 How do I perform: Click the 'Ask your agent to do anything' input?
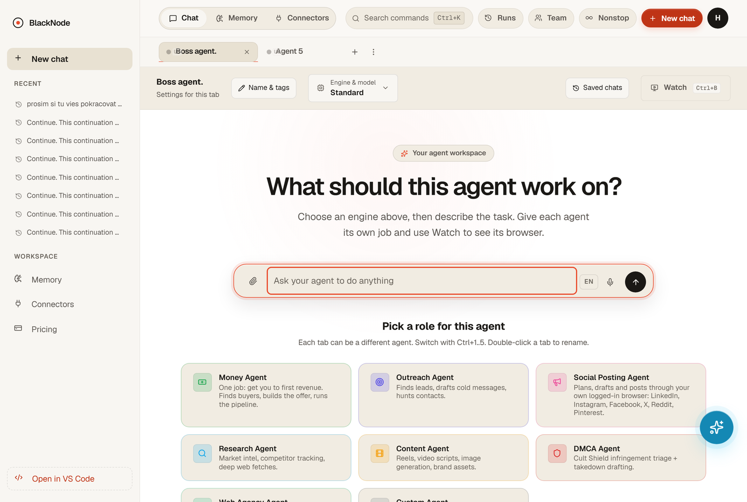pyautogui.click(x=422, y=281)
